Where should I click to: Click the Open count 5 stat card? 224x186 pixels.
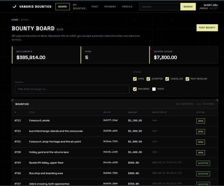coord(115,55)
